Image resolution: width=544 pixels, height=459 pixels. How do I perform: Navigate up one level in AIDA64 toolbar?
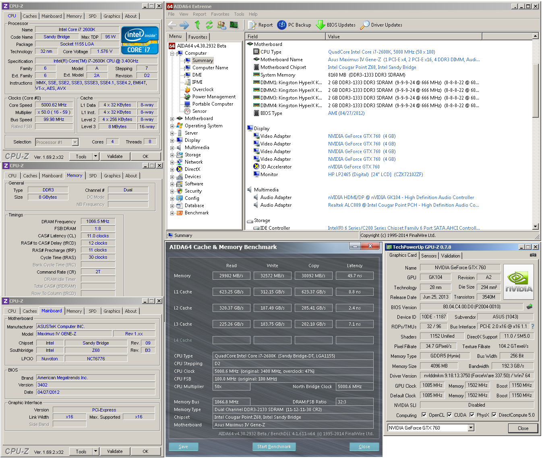click(x=197, y=25)
